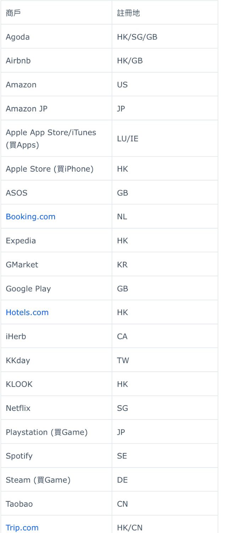Image resolution: width=226 pixels, height=533 pixels.
Task: Select the Agoda merchant cell
Action: pyautogui.click(x=56, y=37)
